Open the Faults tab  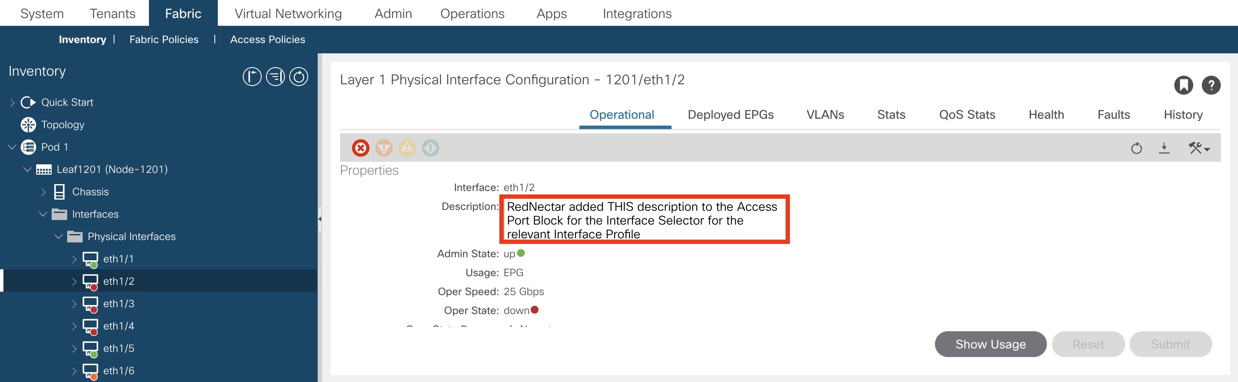[x=1114, y=115]
